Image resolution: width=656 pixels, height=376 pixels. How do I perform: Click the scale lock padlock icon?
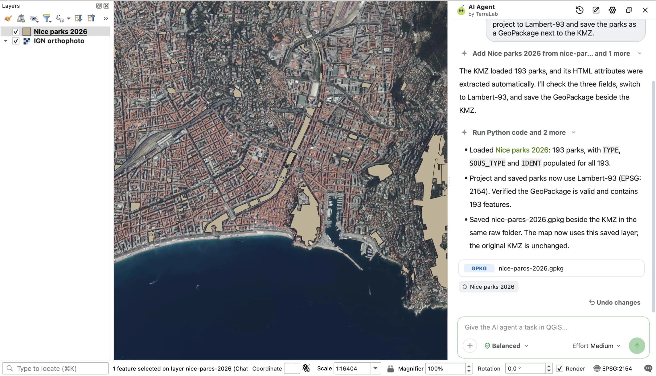(x=390, y=368)
